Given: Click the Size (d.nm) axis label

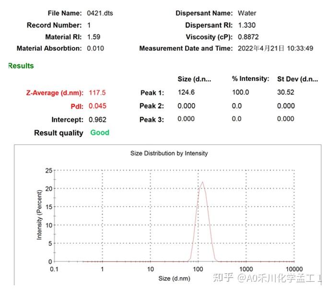Looking at the screenshot, I should click(174, 279).
